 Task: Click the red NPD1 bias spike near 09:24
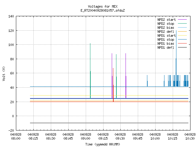(113, 85)
